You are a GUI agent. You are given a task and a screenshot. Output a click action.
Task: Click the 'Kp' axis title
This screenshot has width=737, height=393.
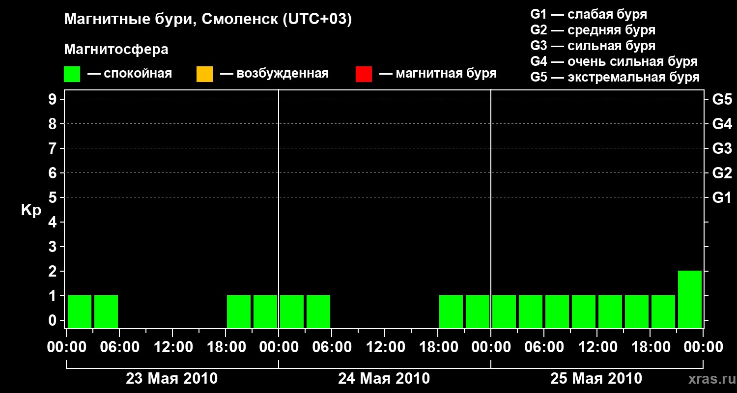[x=31, y=211]
